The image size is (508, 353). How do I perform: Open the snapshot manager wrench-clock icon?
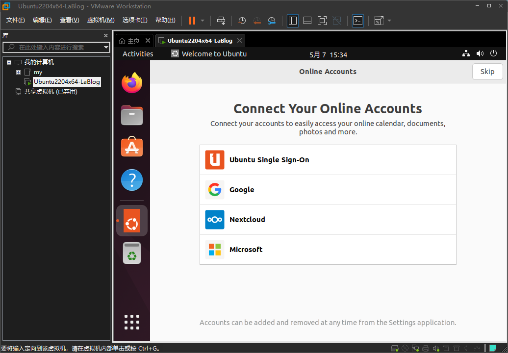[272, 21]
